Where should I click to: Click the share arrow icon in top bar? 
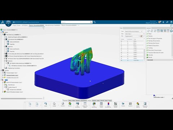167,22
